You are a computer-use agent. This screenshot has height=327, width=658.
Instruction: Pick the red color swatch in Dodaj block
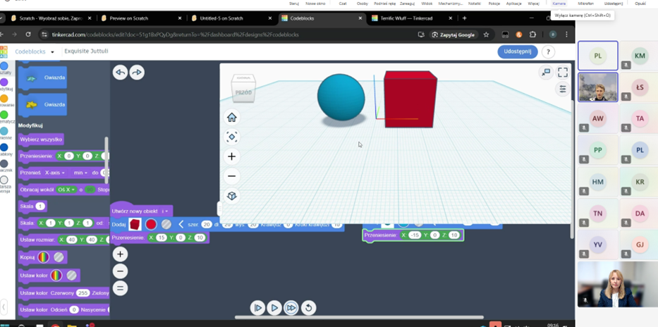(151, 224)
